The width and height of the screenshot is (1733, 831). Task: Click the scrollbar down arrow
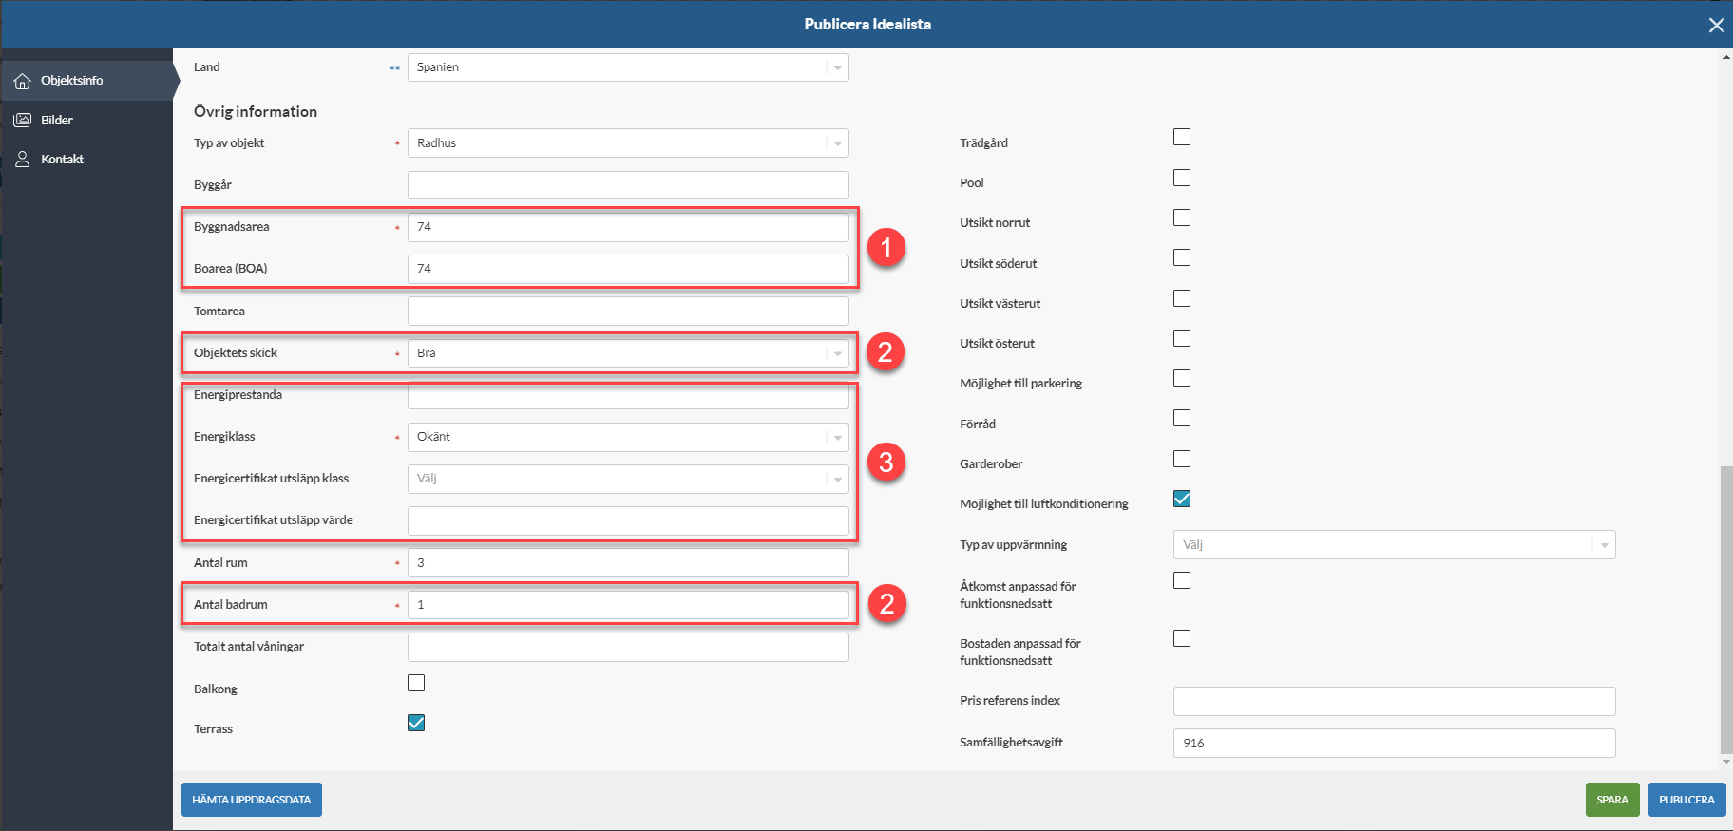pos(1726,762)
